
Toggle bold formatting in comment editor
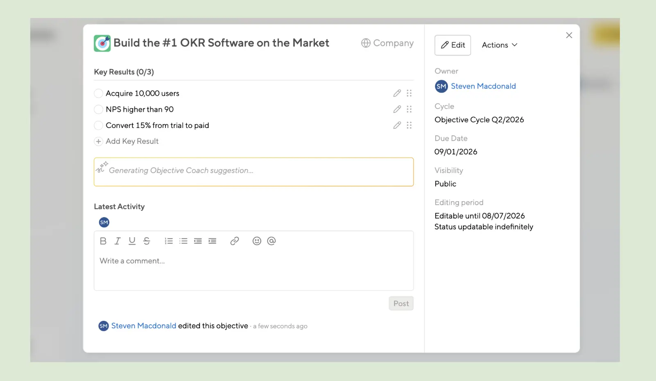[x=103, y=241]
